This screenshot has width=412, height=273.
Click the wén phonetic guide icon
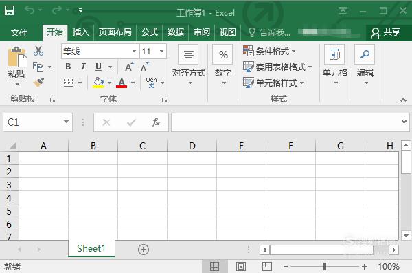(x=151, y=82)
